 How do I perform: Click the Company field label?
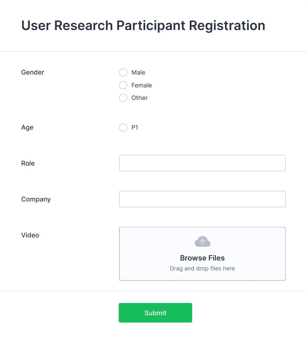[36, 199]
